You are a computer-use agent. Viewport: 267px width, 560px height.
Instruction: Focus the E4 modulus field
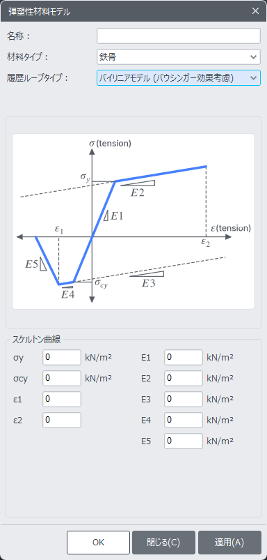click(184, 420)
